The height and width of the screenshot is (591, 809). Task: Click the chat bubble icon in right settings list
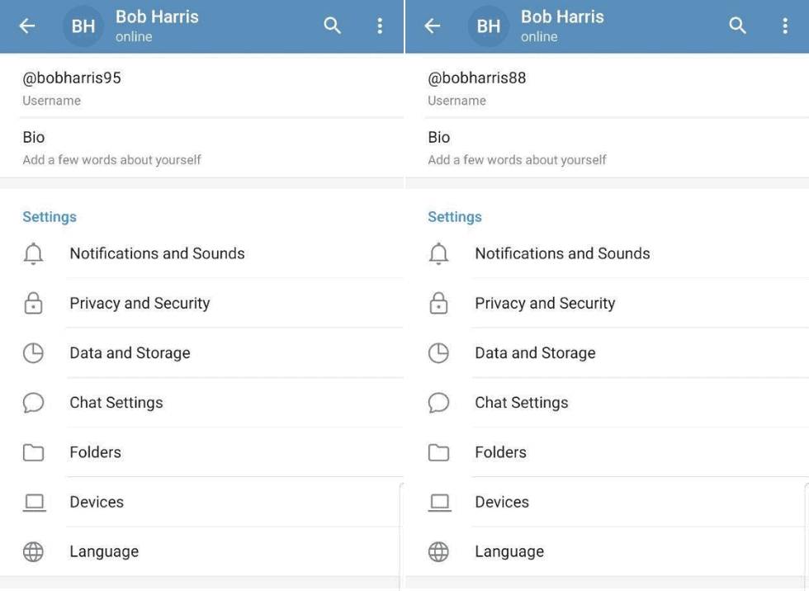point(438,403)
